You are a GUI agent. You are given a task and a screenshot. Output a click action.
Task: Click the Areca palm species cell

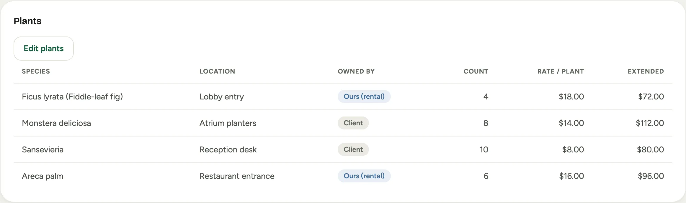(43, 176)
